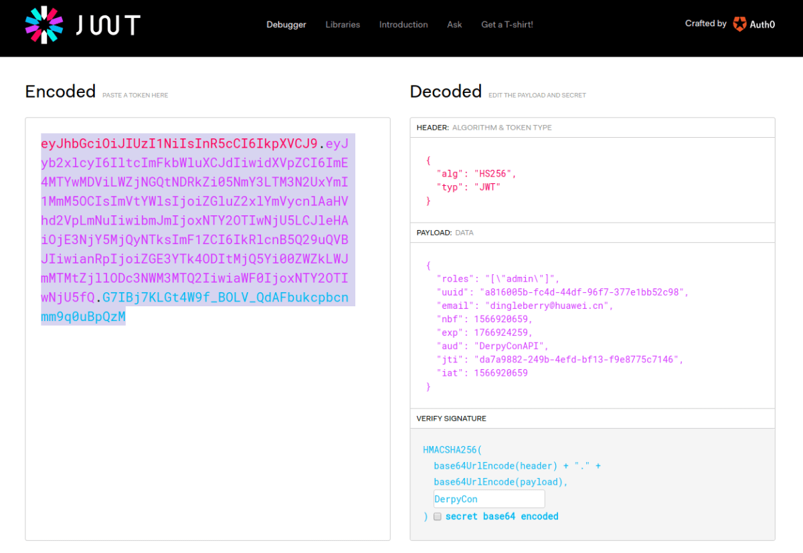Screen dimensions: 803x553
Task: Open the Get a T-shirt! link
Action: (507, 25)
